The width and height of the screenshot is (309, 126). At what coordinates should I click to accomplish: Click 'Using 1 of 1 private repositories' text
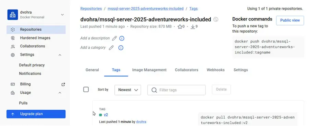coord(275,9)
